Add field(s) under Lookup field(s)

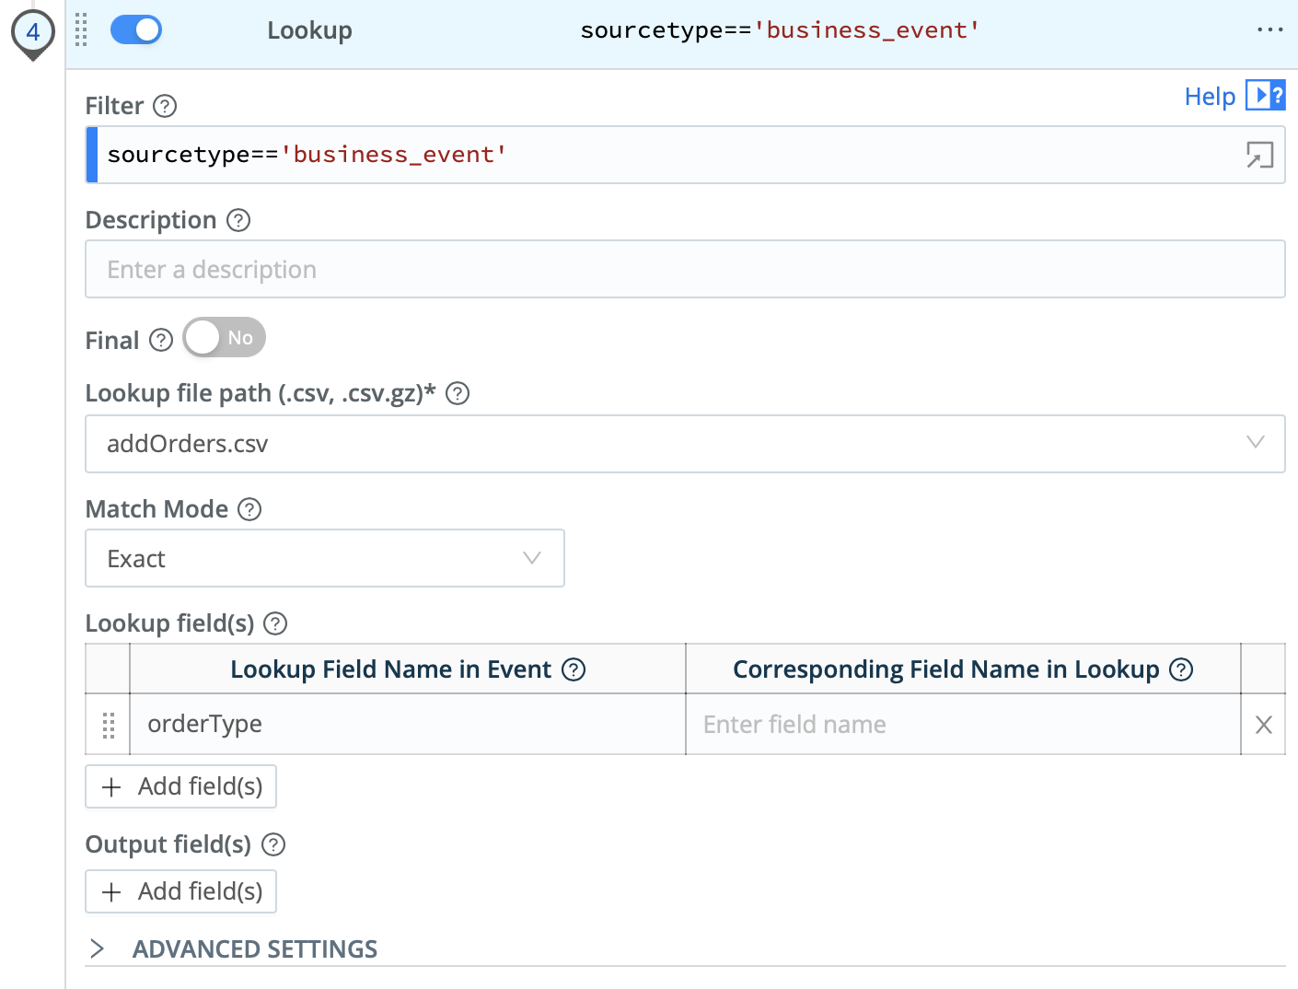coord(180,786)
